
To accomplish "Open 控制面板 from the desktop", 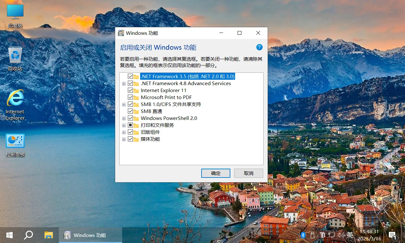I will click(x=15, y=141).
